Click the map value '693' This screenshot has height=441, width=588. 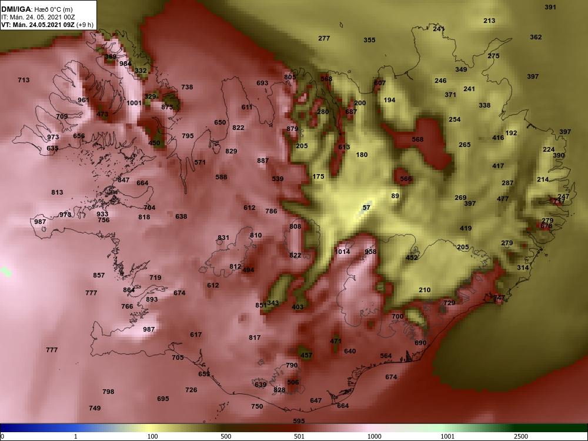pyautogui.click(x=262, y=83)
